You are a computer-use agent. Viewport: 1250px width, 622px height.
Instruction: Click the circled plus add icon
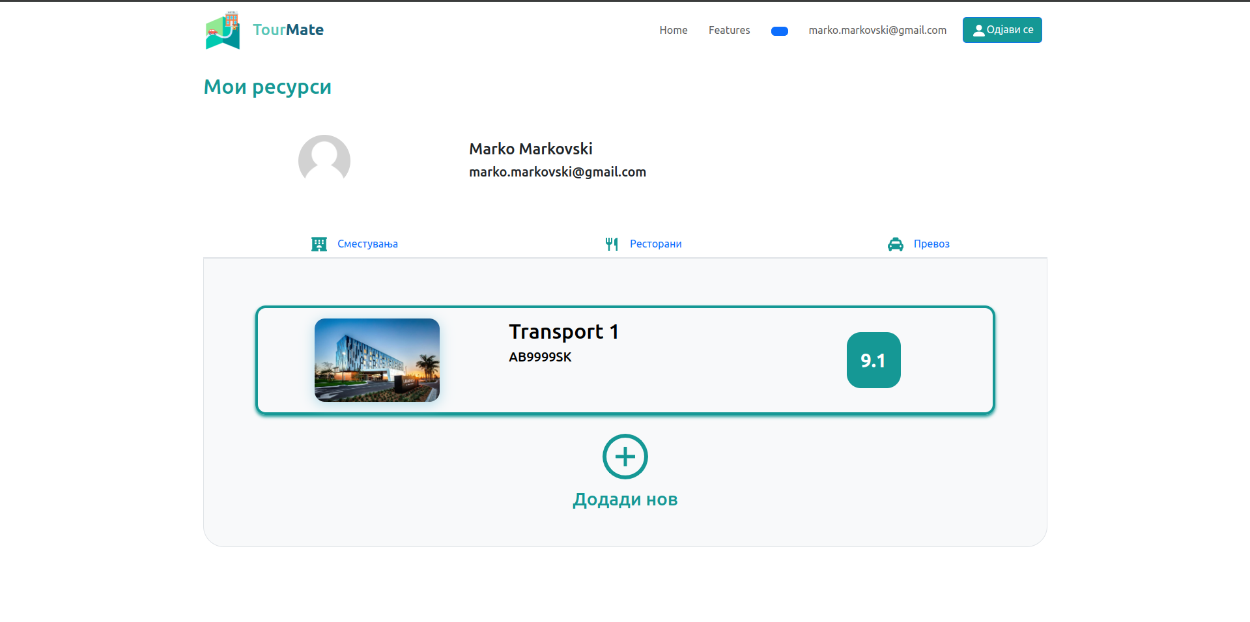(625, 457)
